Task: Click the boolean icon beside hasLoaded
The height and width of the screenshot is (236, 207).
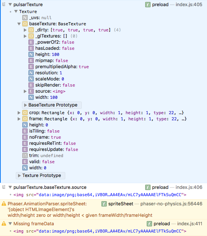Action: pyautogui.click(x=31, y=48)
